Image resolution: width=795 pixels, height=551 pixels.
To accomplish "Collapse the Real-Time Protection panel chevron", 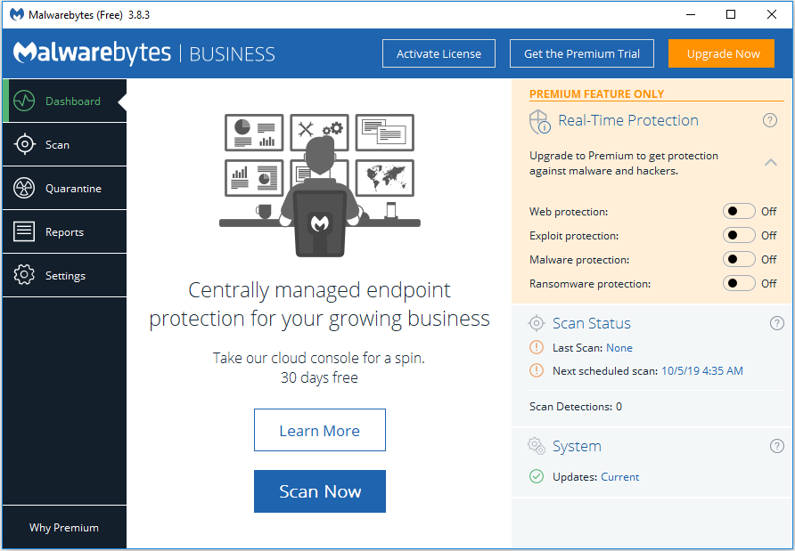I will pos(771,163).
